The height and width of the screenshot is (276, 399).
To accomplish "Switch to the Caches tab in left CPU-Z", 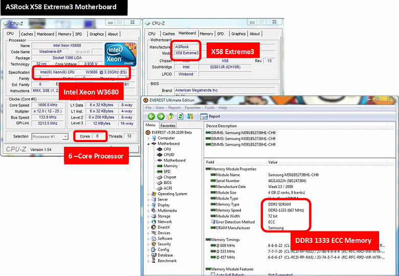I will [26, 34].
